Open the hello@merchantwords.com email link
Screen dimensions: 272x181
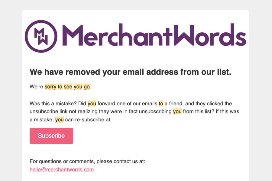pyautogui.click(x=62, y=169)
